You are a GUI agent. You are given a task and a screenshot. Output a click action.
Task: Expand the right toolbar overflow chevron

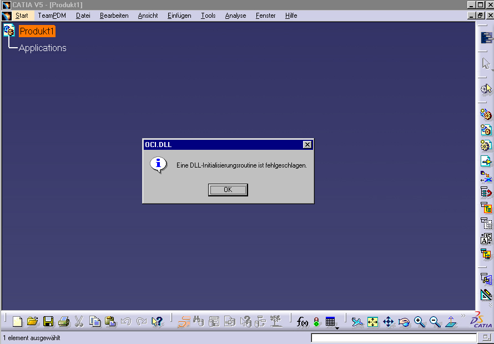(x=491, y=305)
